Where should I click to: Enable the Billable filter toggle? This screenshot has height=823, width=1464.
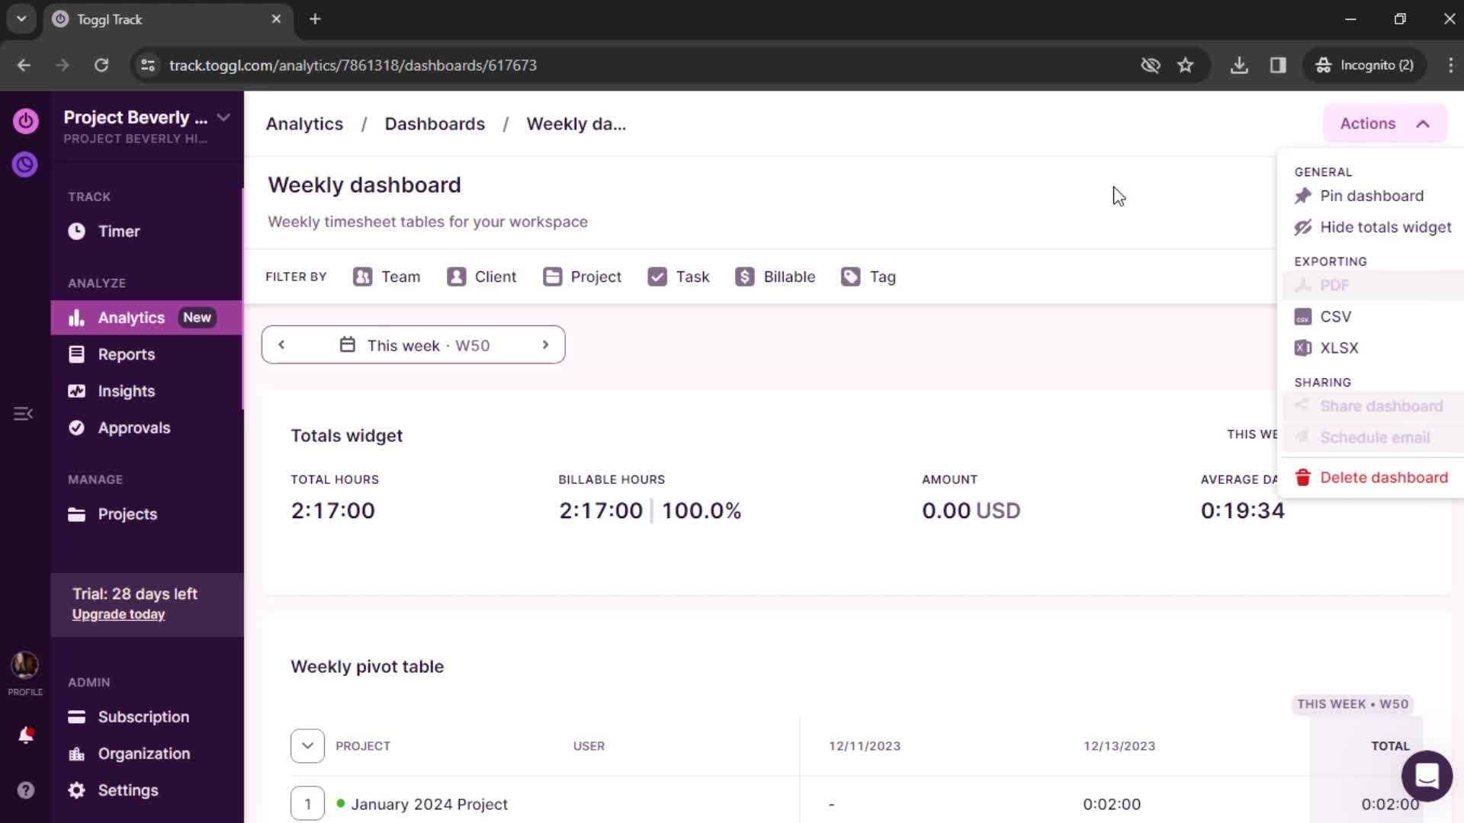[774, 277]
